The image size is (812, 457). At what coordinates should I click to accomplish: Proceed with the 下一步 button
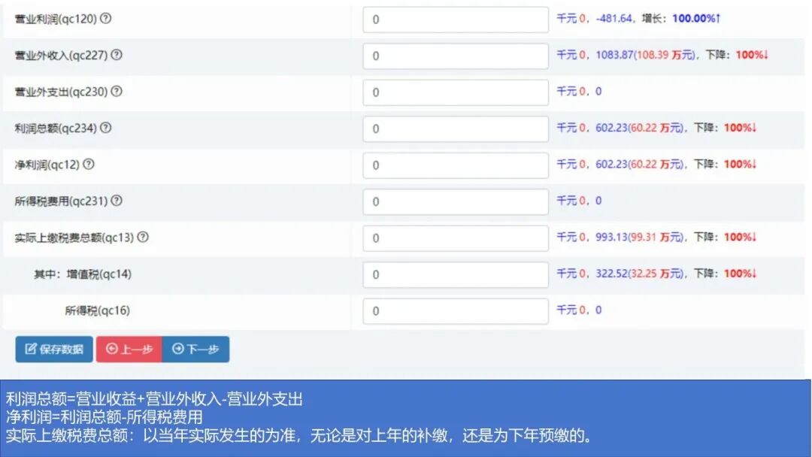[x=197, y=348]
